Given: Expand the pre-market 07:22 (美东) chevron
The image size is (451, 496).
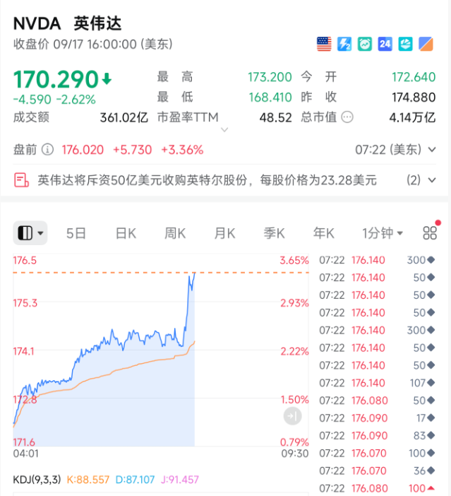Looking at the screenshot, I should pyautogui.click(x=431, y=150).
